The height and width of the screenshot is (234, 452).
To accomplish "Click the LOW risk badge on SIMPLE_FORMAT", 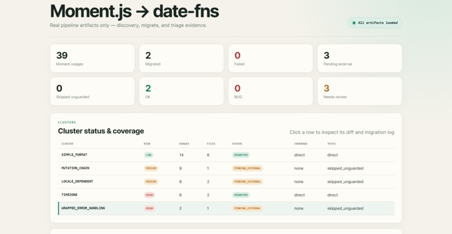I will click(149, 155).
